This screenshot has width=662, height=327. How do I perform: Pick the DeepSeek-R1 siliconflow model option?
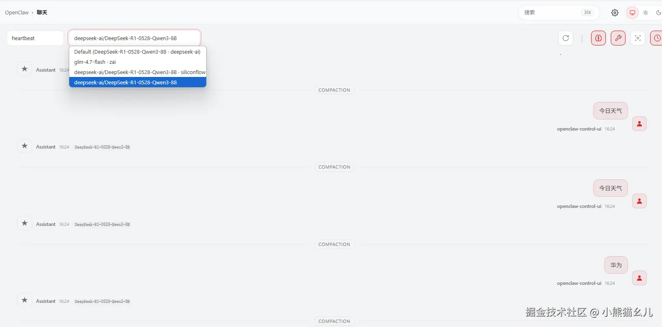(x=139, y=72)
